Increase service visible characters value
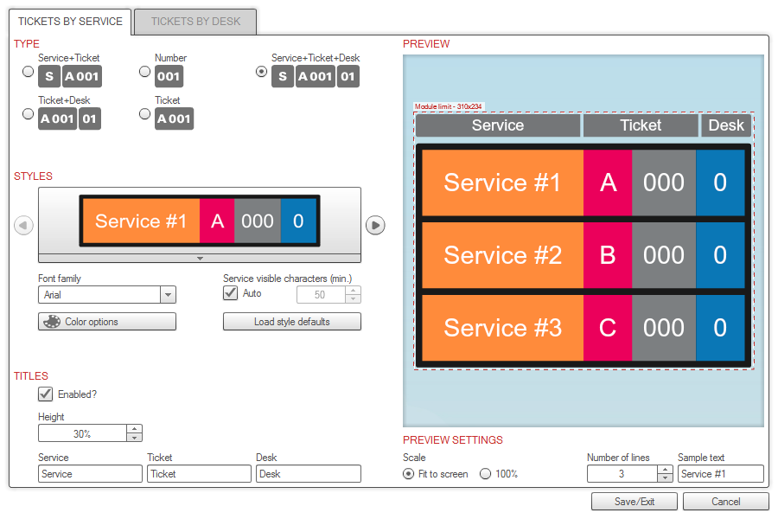Image resolution: width=778 pixels, height=519 pixels. click(x=353, y=290)
